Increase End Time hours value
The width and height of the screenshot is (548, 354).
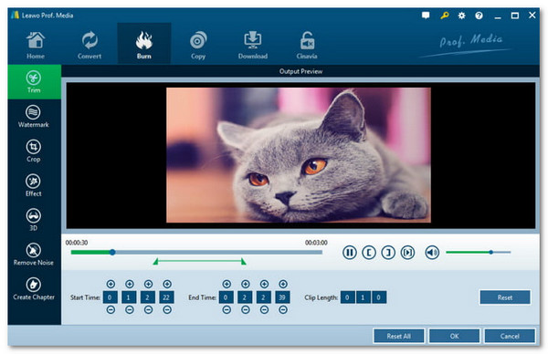pyautogui.click(x=227, y=284)
